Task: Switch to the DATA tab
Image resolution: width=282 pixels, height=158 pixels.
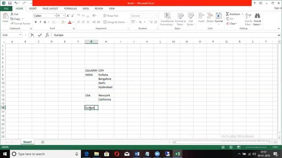Action: pyautogui.click(x=85, y=9)
